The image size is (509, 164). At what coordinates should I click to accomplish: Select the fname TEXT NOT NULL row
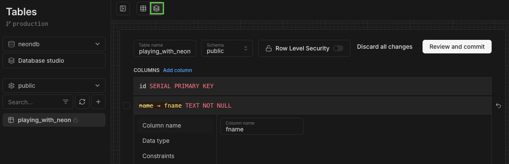(x=312, y=106)
